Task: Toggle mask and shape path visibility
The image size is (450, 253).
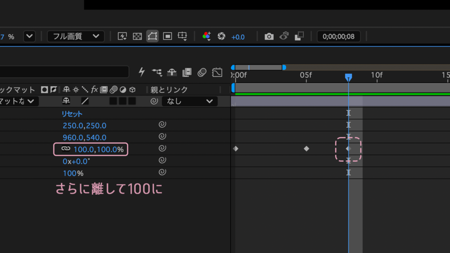Action: coord(152,36)
